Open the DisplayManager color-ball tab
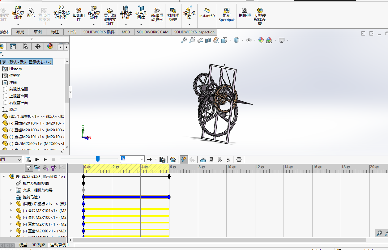 pos(50,46)
